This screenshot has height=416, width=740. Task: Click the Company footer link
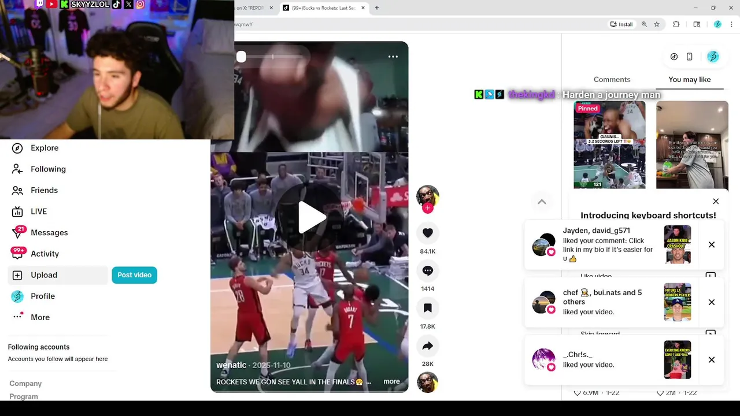point(25,384)
